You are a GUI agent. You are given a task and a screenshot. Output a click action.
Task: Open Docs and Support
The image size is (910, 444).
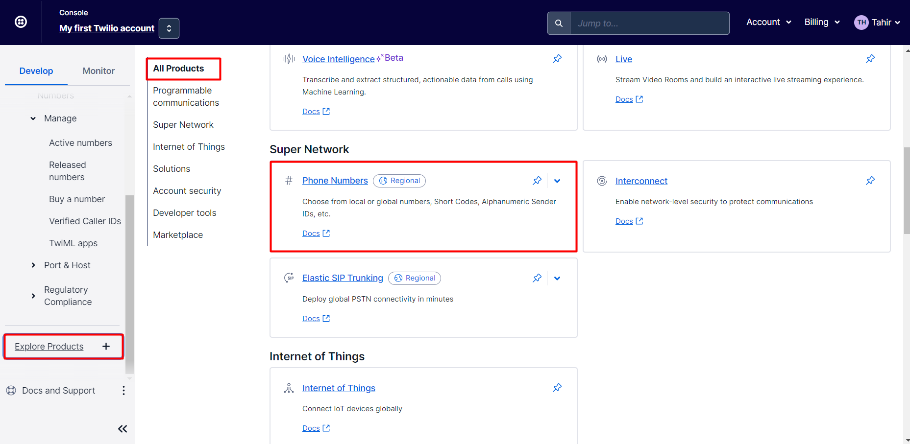point(58,391)
